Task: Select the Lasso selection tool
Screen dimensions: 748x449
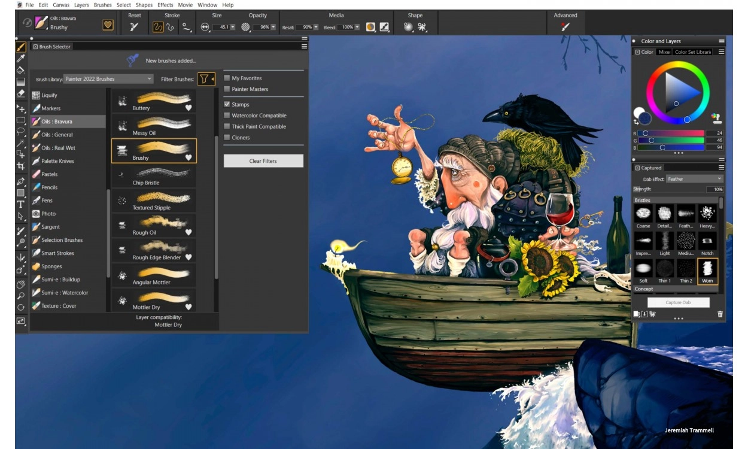Action: tap(20, 131)
